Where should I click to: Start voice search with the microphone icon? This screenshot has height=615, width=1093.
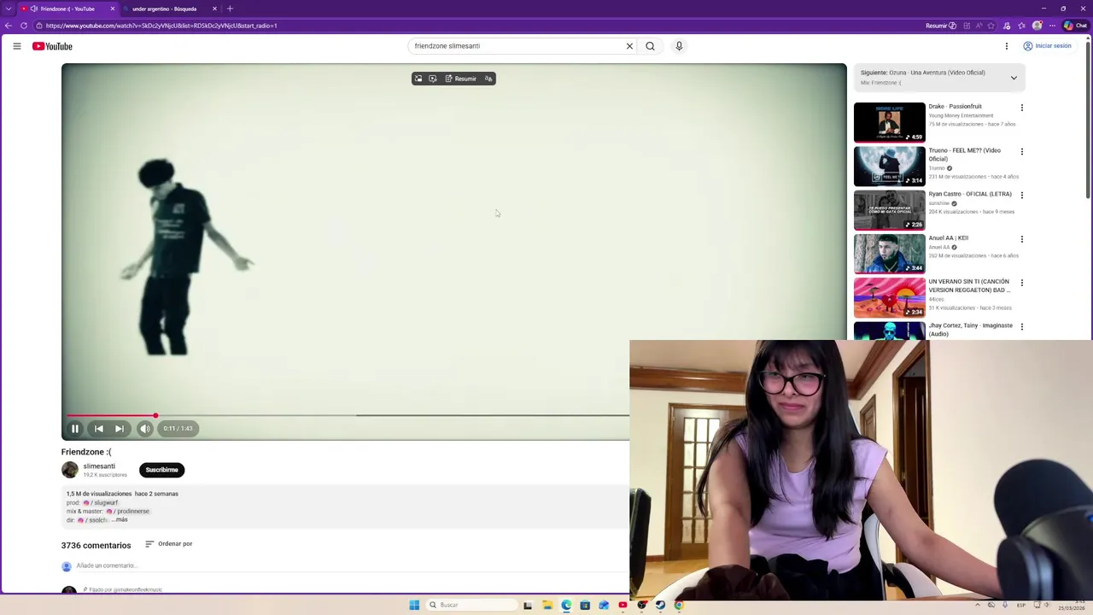[x=679, y=46]
